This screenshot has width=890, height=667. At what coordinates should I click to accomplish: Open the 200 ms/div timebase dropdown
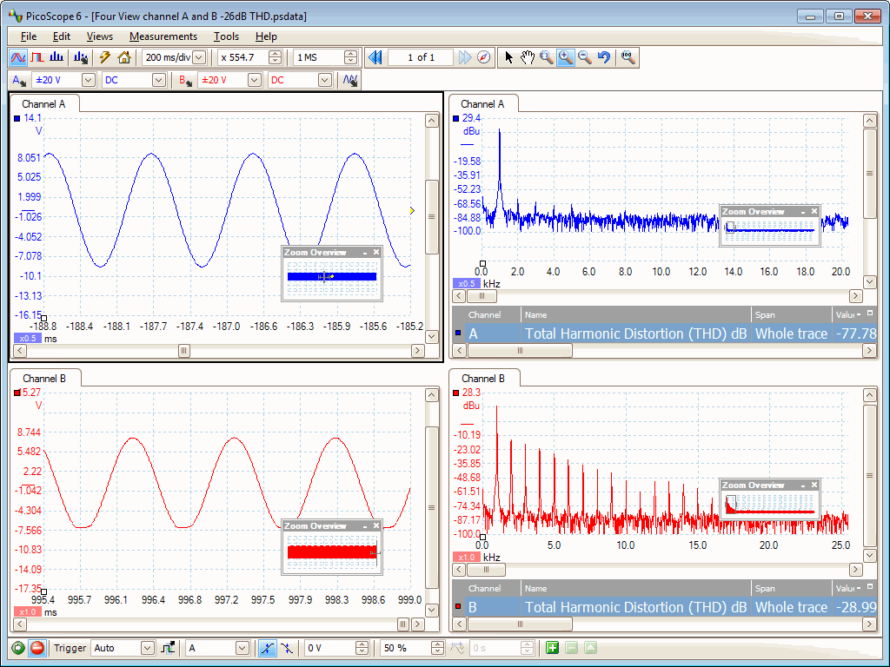199,57
